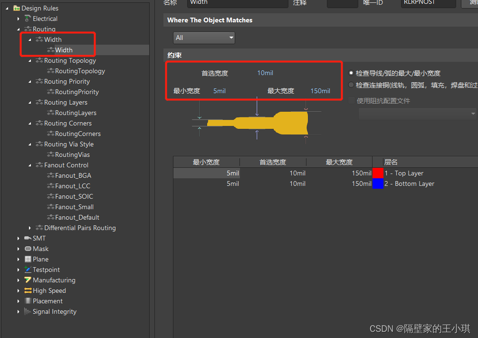Screen dimensions: 478x338
Task: Click the High Speed category icon
Action: tap(28, 290)
